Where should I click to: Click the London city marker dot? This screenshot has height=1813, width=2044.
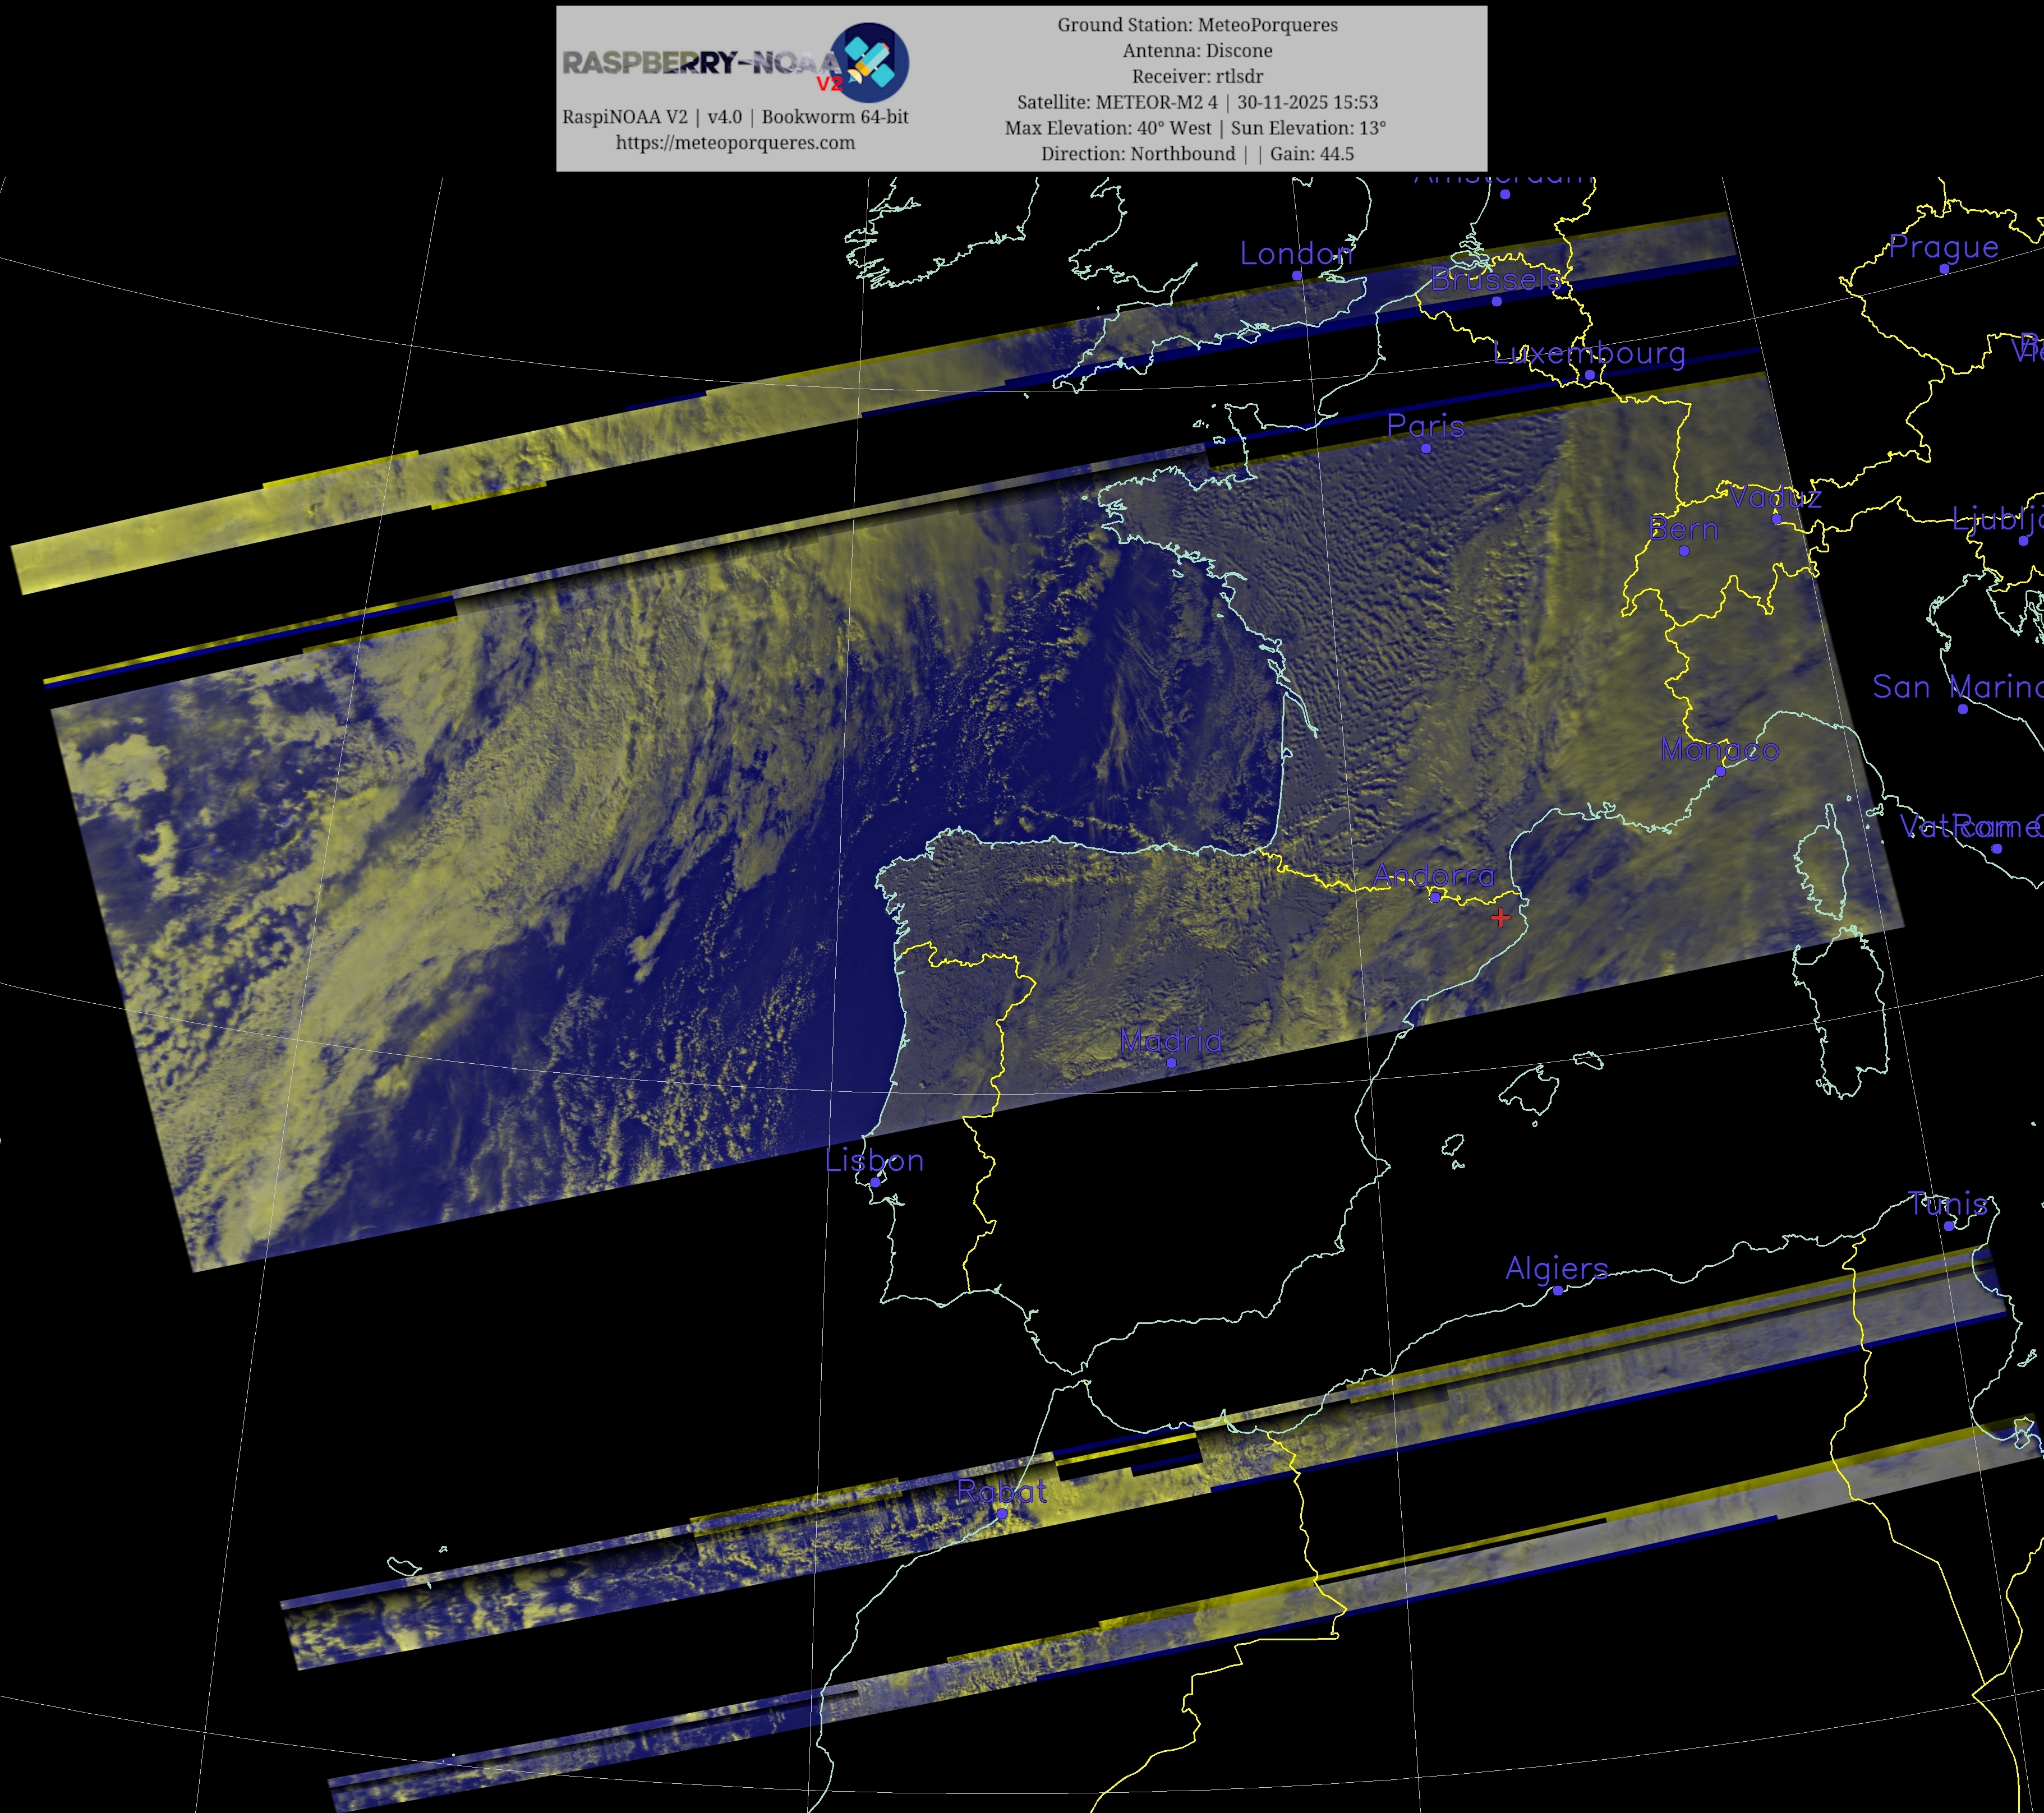(x=1297, y=275)
